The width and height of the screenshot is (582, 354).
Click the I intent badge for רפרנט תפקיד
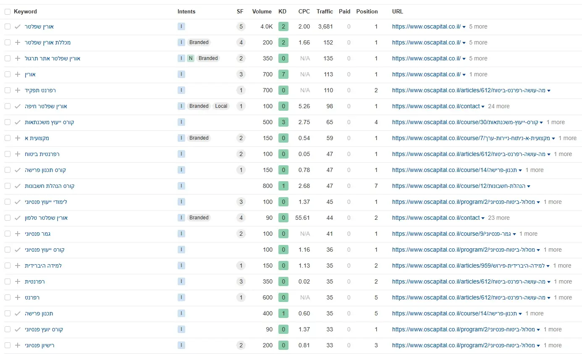click(x=181, y=90)
